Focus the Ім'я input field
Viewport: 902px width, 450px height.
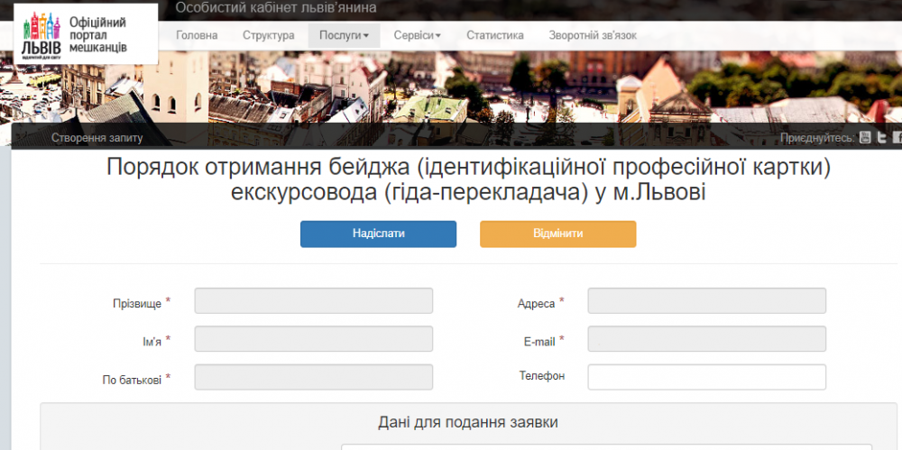click(x=314, y=339)
